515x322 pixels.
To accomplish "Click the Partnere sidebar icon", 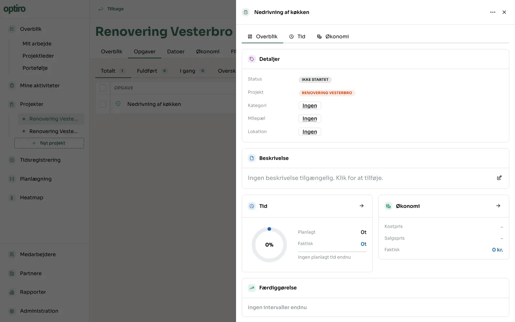I will click(x=12, y=273).
